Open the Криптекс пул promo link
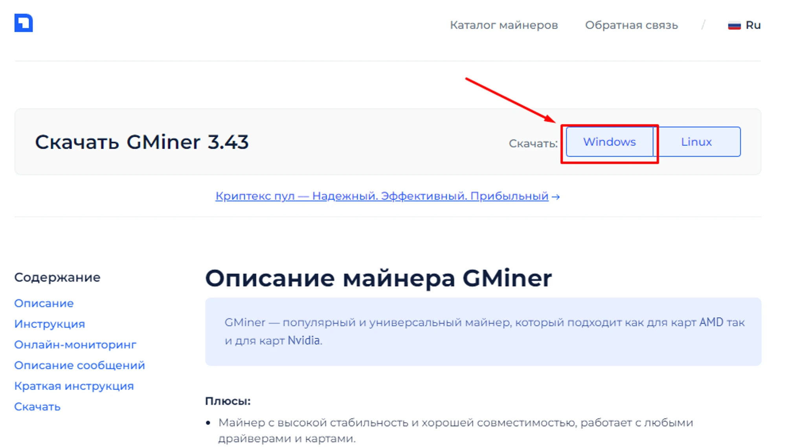 pos(382,196)
